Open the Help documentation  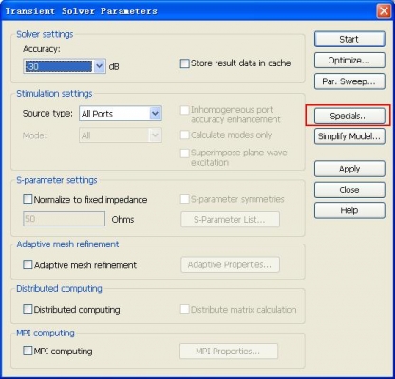click(x=349, y=210)
